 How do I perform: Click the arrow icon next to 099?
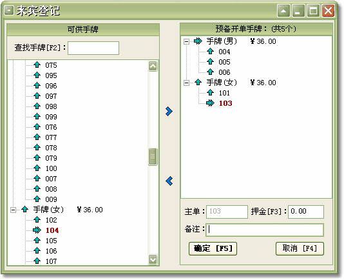[37, 117]
